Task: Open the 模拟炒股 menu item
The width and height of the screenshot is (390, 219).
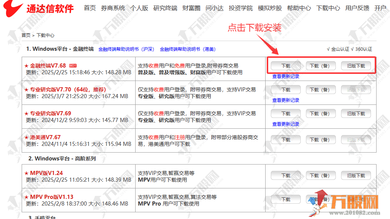Action: (x=270, y=8)
